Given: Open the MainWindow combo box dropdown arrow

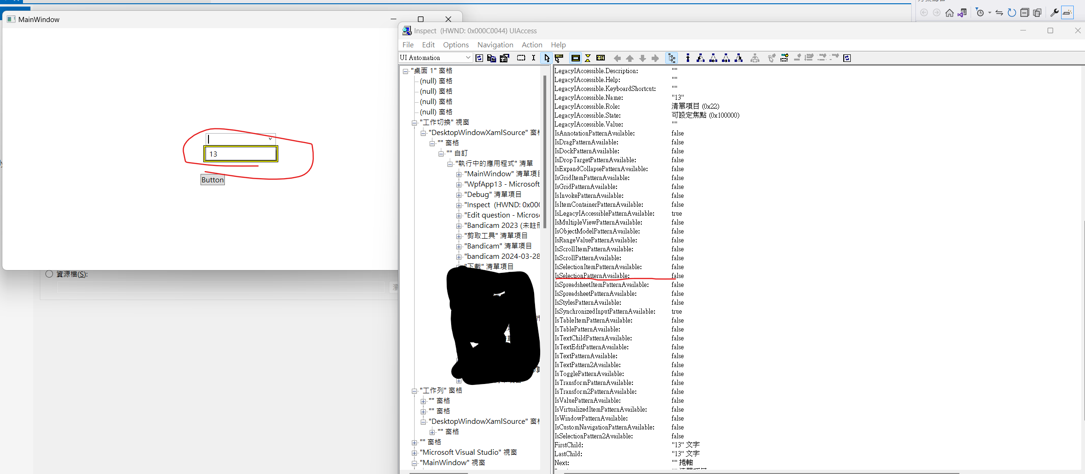Looking at the screenshot, I should click(x=270, y=139).
